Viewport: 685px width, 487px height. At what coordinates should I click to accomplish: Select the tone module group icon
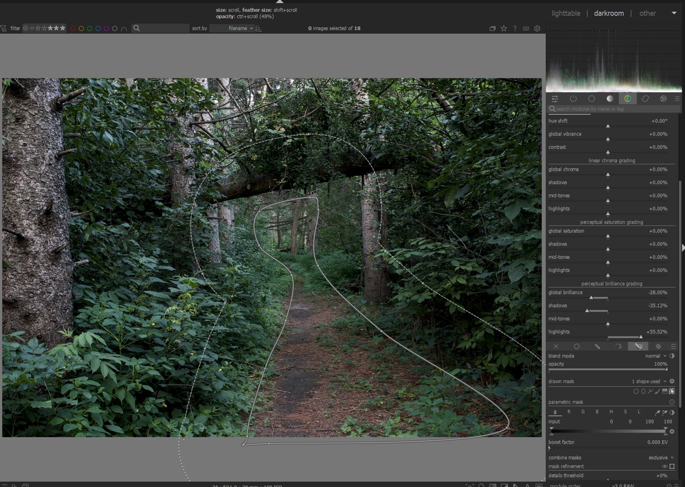pos(610,99)
